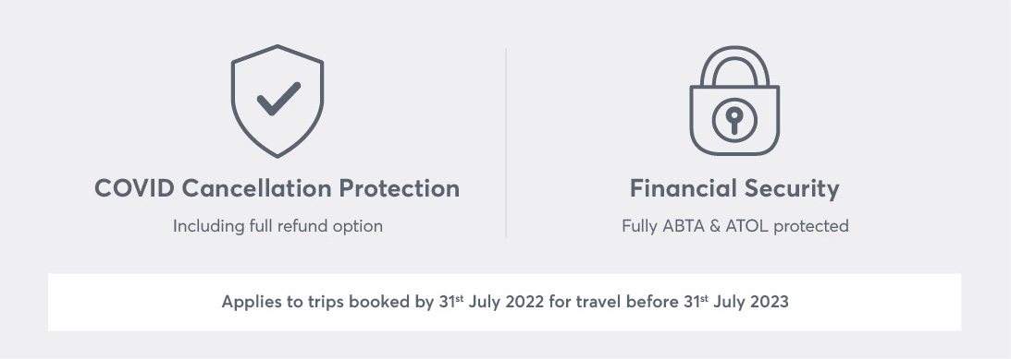Click the white terms banner
This screenshot has width=1011, height=359.
504,303
